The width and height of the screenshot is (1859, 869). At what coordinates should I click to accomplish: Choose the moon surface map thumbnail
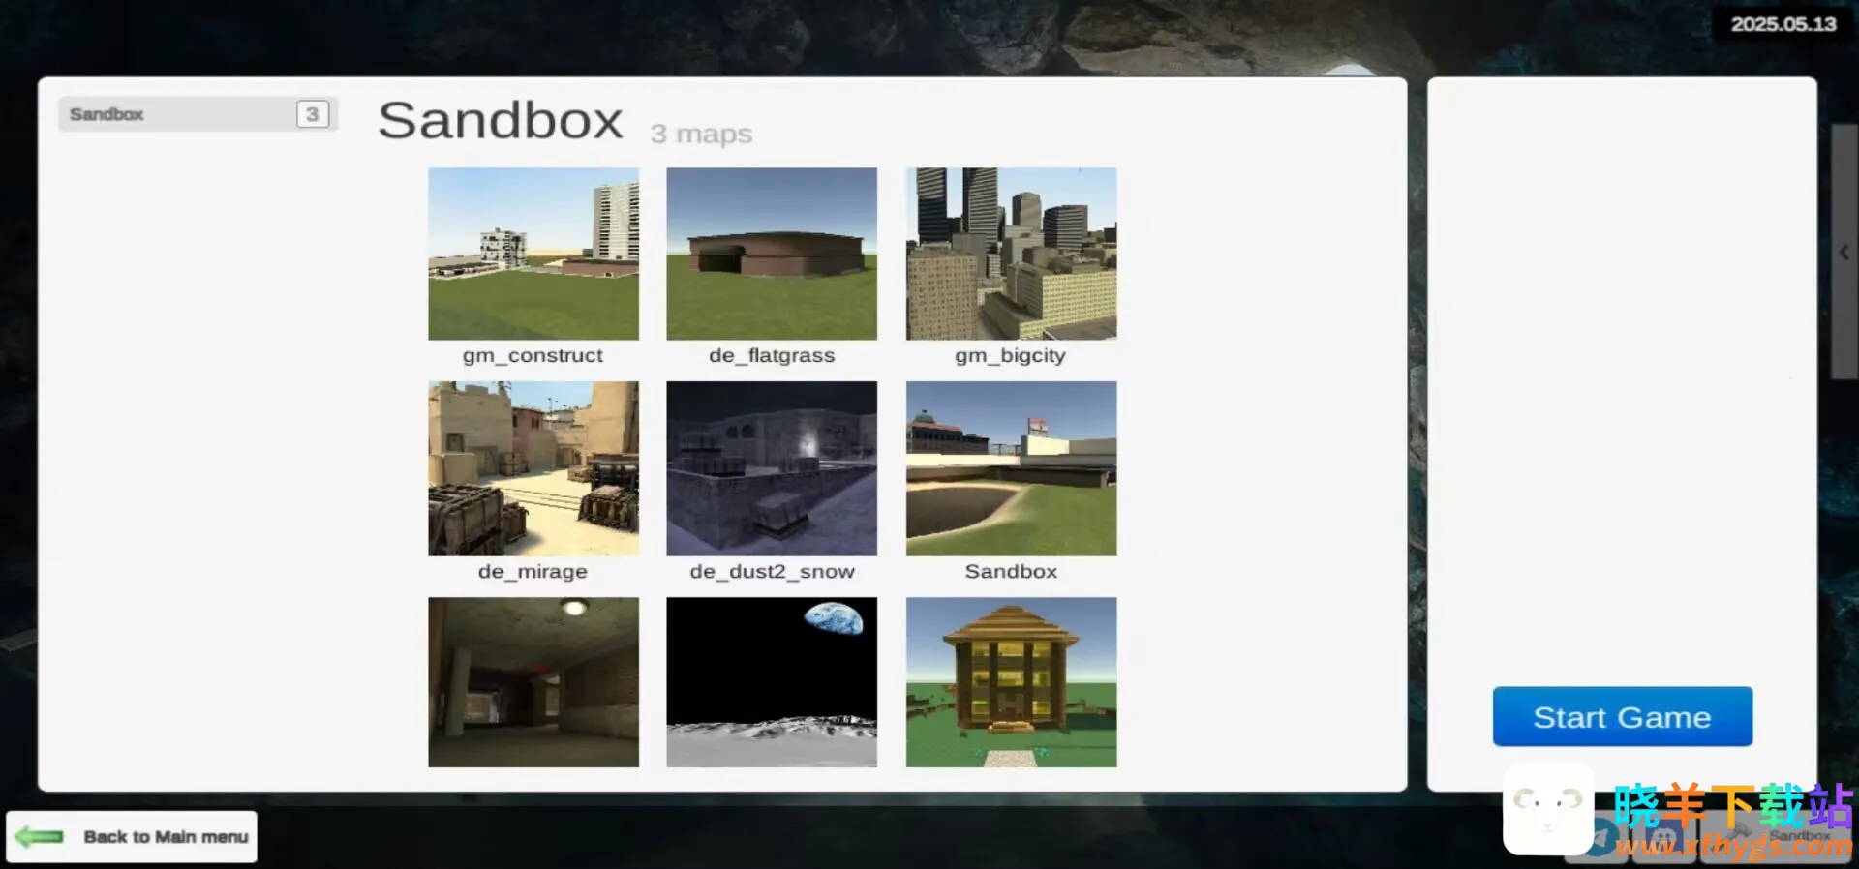pos(772,682)
